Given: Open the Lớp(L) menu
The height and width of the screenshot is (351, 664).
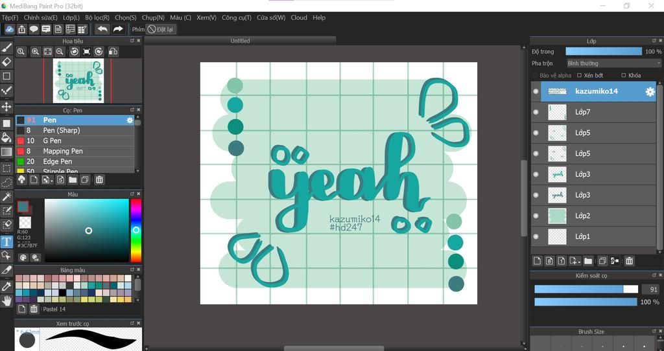Looking at the screenshot, I should tap(71, 17).
